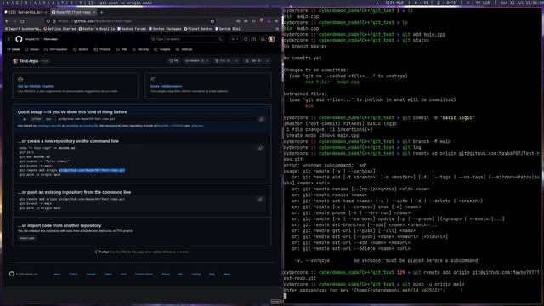Close the Maybe787/Test-repo tab
The width and height of the screenshot is (544, 306).
(x=94, y=12)
